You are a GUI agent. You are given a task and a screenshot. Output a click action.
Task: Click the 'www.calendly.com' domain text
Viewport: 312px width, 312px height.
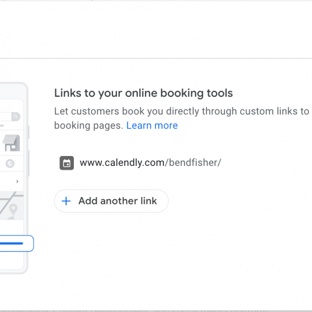tap(122, 163)
